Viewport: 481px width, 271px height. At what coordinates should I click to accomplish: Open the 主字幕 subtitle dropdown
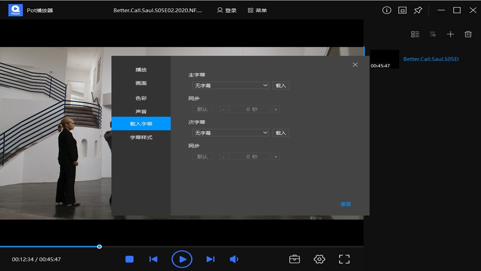[230, 85]
